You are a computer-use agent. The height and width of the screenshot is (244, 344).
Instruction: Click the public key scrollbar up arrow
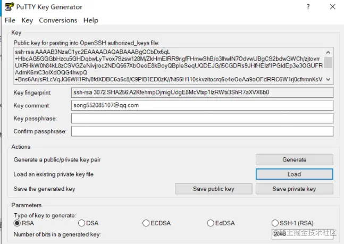[x=328, y=52]
